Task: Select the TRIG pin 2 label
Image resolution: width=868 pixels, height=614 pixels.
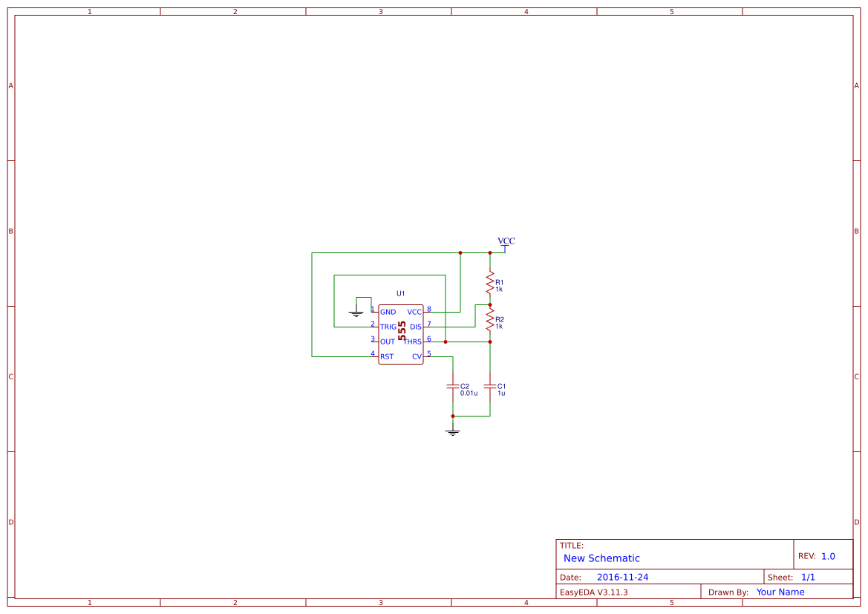Action: pyautogui.click(x=388, y=327)
